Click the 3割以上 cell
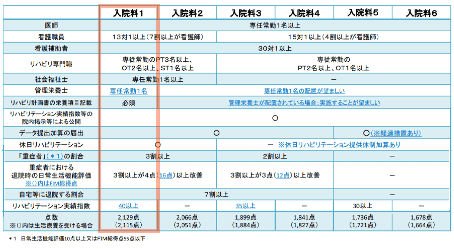Image resolution: width=454 pixels, height=249 pixels. click(x=158, y=156)
